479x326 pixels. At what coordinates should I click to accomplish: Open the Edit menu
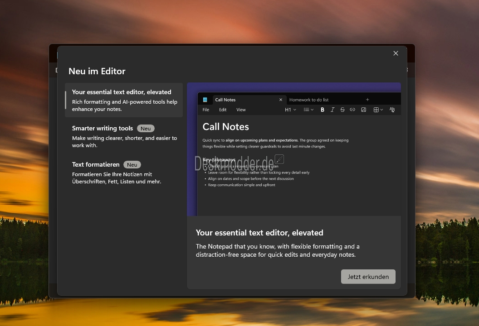point(223,110)
